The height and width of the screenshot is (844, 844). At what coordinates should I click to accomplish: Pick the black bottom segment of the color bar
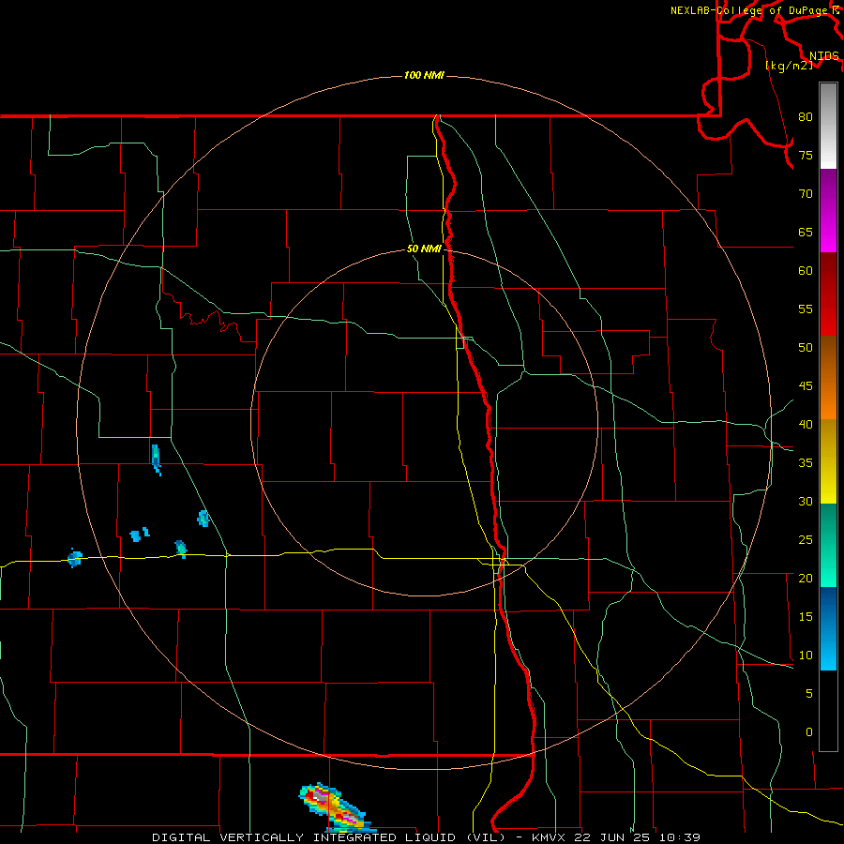tap(828, 711)
